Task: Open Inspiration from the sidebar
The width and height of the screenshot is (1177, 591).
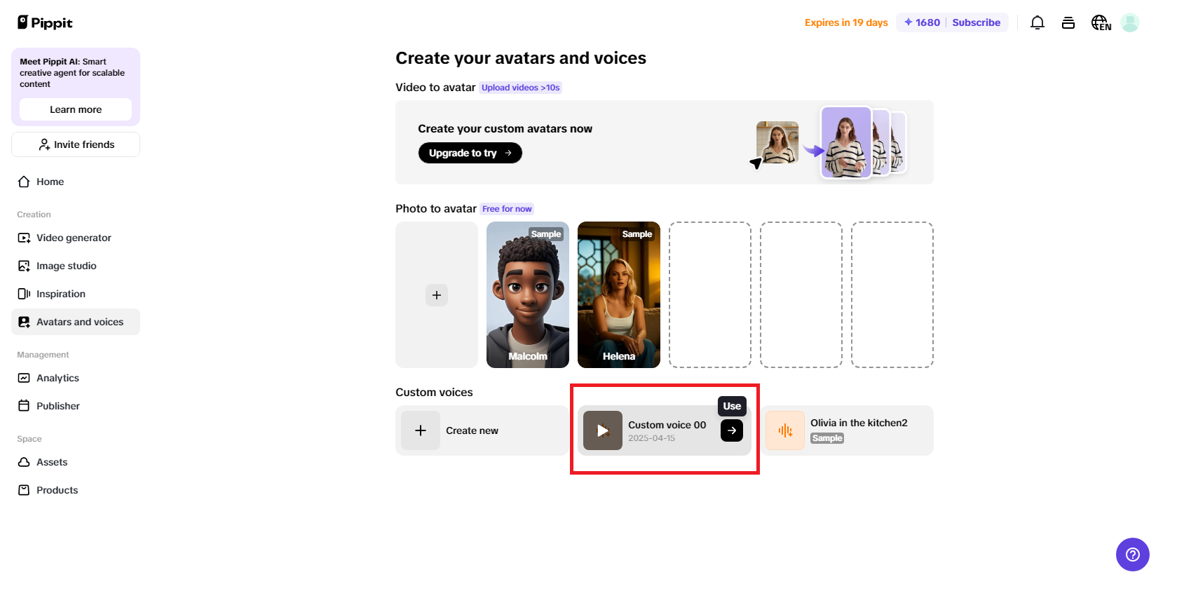Action: tap(76, 294)
